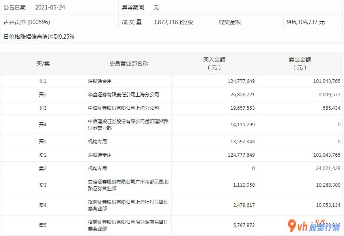Click 中信证券股份有限公司上海分公司
This screenshot has width=344, height=236.
point(123,108)
